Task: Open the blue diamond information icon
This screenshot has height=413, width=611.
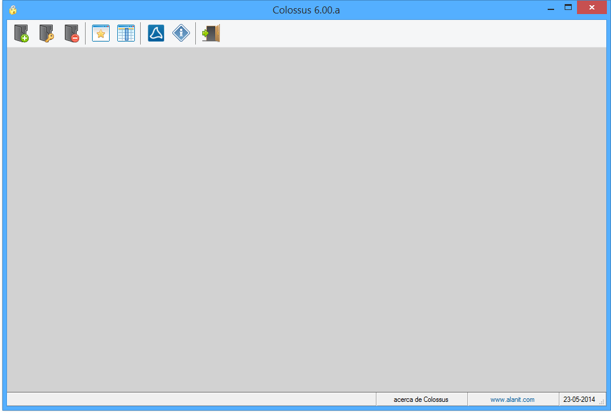Action: point(181,33)
